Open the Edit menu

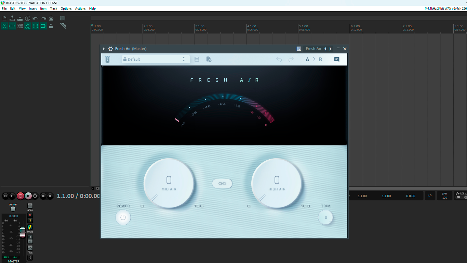click(x=13, y=9)
